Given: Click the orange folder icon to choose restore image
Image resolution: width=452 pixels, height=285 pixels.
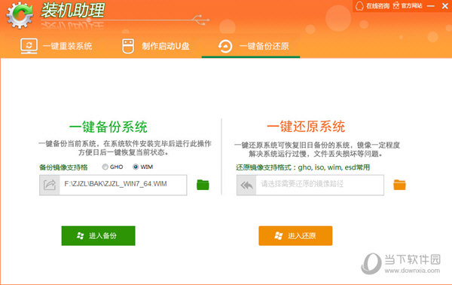Looking at the screenshot, I should pyautogui.click(x=399, y=185).
